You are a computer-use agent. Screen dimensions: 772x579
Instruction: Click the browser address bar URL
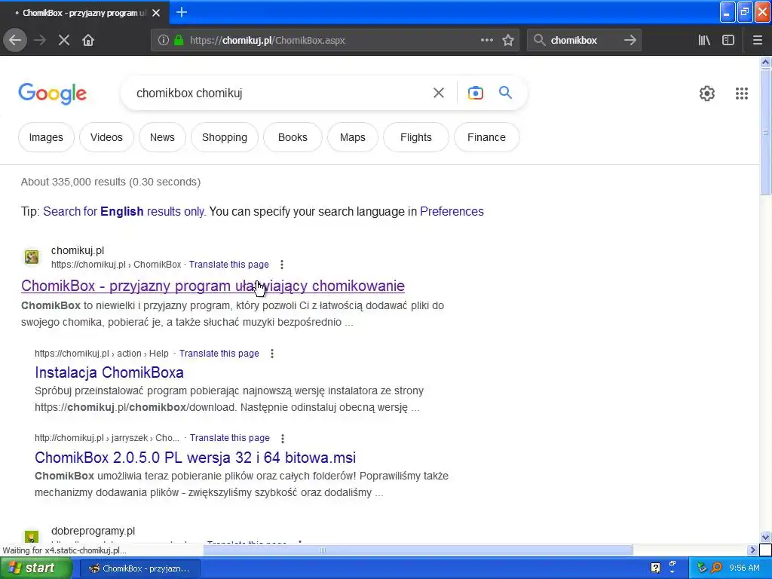(x=268, y=41)
